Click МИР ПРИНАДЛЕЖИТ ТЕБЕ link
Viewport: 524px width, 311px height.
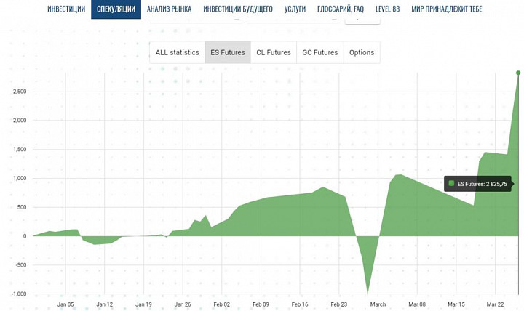[447, 9]
